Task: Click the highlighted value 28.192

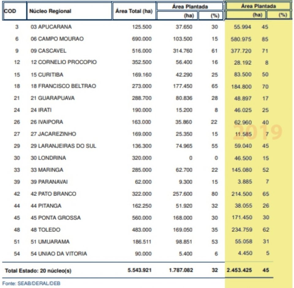Action: click(x=243, y=62)
